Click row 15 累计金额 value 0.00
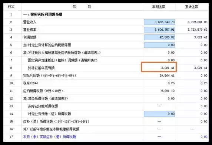This screenshot has height=145, width=212. [204, 122]
